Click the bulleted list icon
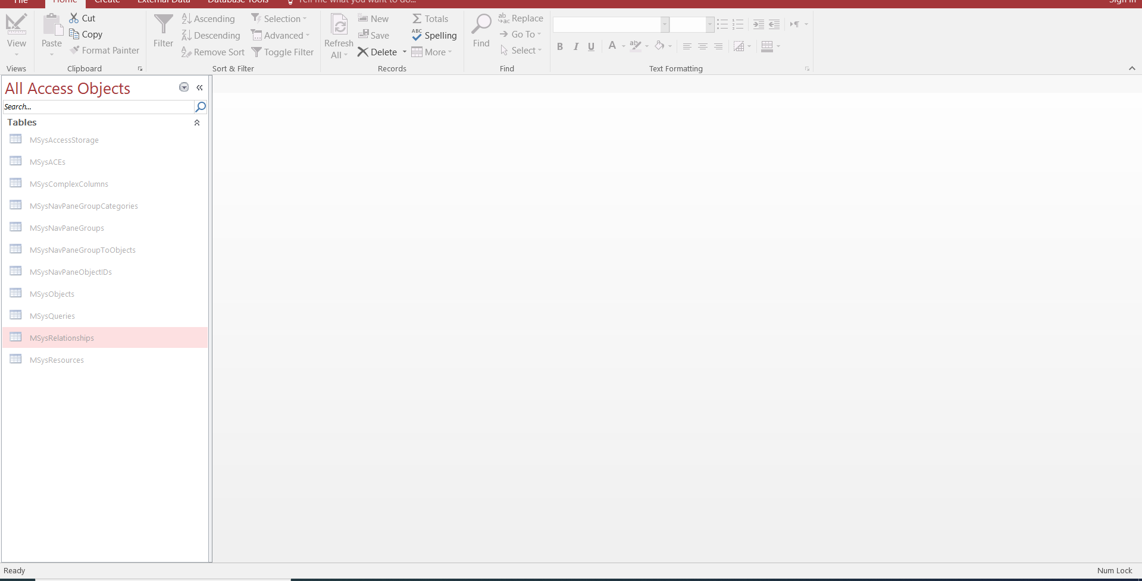The width and height of the screenshot is (1142, 581). pyautogui.click(x=722, y=24)
